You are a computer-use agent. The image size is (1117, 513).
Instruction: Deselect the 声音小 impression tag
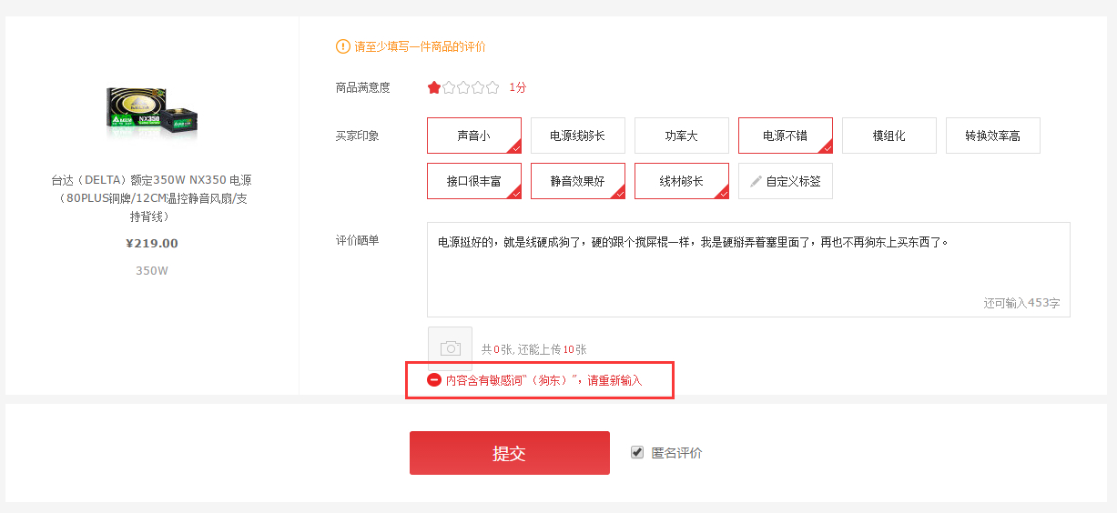point(473,136)
